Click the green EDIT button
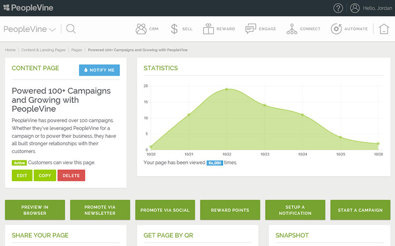Screen dimensions: 395x246 click(22, 176)
